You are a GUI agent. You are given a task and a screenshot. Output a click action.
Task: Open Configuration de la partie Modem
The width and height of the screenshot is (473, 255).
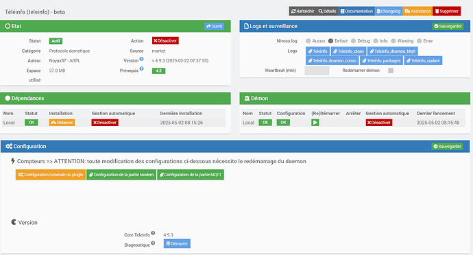121,175
